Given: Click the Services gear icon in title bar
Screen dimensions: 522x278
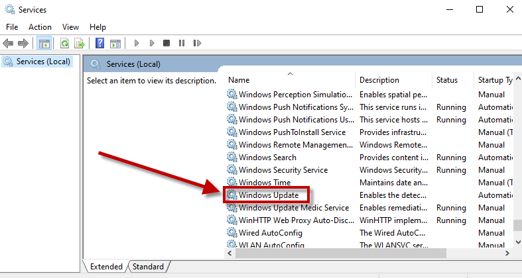Looking at the screenshot, I should tap(10, 9).
